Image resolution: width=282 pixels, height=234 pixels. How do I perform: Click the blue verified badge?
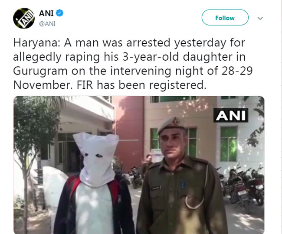tap(59, 13)
